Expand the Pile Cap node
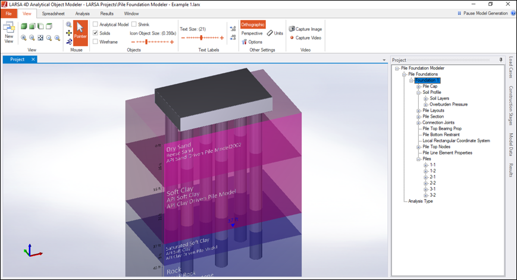This screenshot has width=517, height=280. [418, 87]
